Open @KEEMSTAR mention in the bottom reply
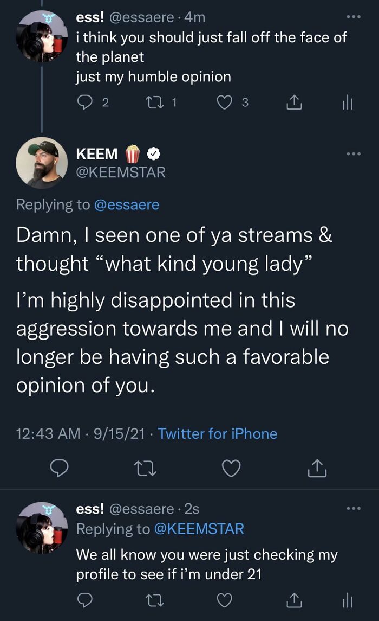This screenshot has width=379, height=621. pos(199,529)
